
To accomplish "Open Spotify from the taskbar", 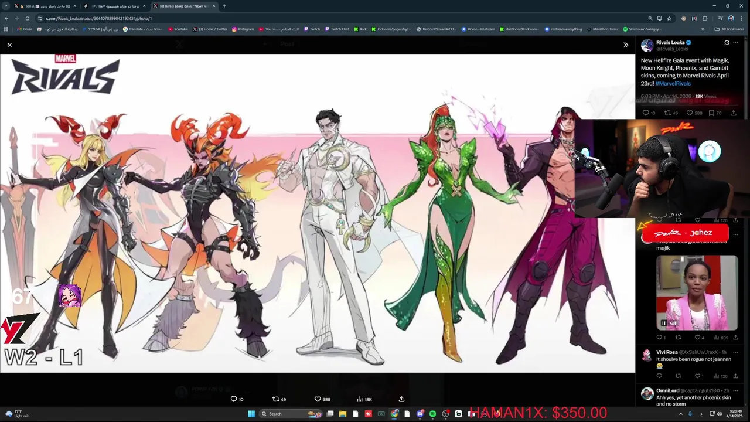I will 433,414.
